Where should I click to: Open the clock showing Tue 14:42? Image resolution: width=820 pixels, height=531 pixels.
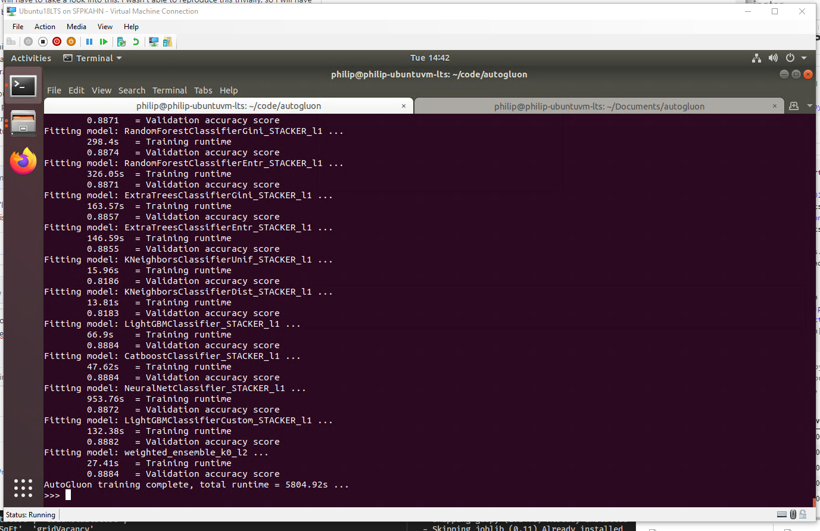pyautogui.click(x=430, y=58)
